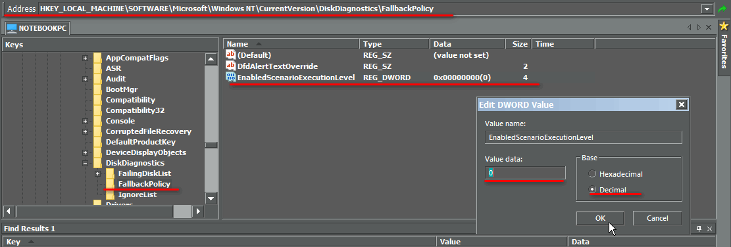The height and width of the screenshot is (247, 731).
Task: Select the DiskDiagnostics key
Action: click(135, 164)
